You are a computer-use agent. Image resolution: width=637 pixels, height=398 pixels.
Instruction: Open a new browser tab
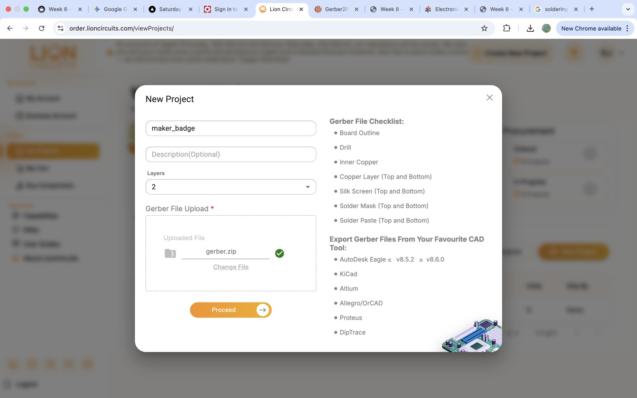[592, 9]
